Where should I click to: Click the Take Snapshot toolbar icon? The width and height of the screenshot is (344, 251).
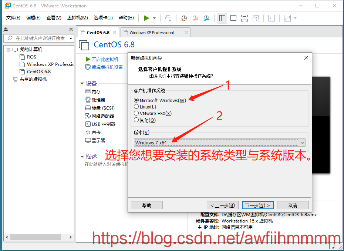coord(184,18)
